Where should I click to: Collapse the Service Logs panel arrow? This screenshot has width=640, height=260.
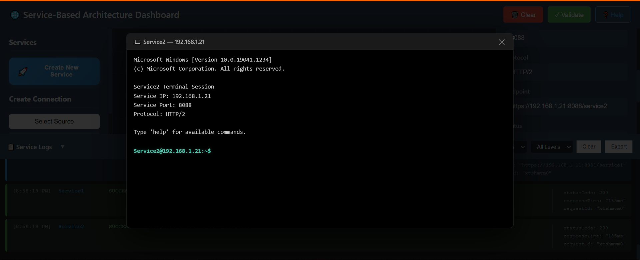pos(62,146)
